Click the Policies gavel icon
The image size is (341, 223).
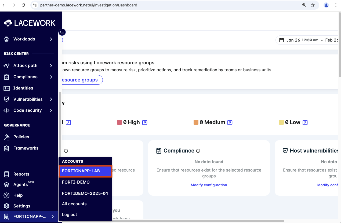pos(6,137)
